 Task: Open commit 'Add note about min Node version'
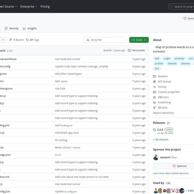pyautogui.click(x=82, y=177)
